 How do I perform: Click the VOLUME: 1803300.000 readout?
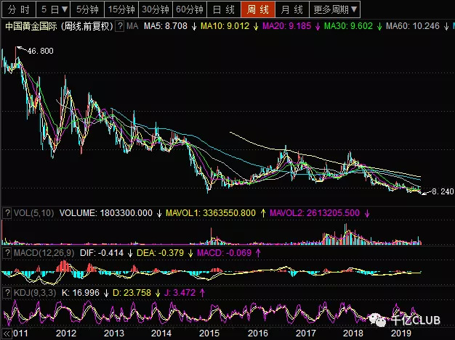coord(106,213)
